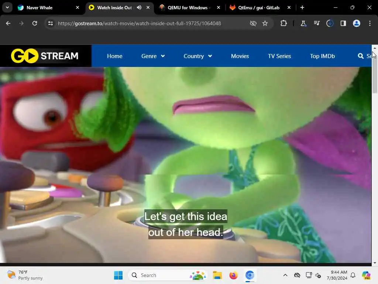The width and height of the screenshot is (378, 284).
Task: Open the Extensions puzzle icon
Action: (x=283, y=23)
